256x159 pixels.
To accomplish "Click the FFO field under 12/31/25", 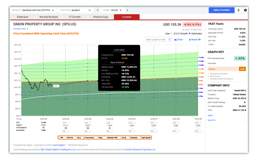I will click(110, 123).
